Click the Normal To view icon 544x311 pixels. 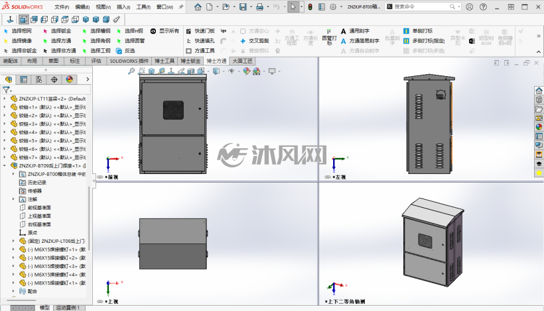click(x=11, y=19)
